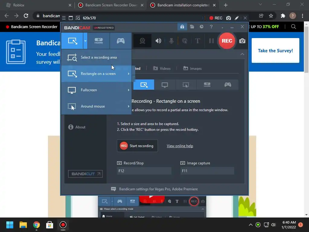Open the capture bar hamburger menu

(64, 18)
